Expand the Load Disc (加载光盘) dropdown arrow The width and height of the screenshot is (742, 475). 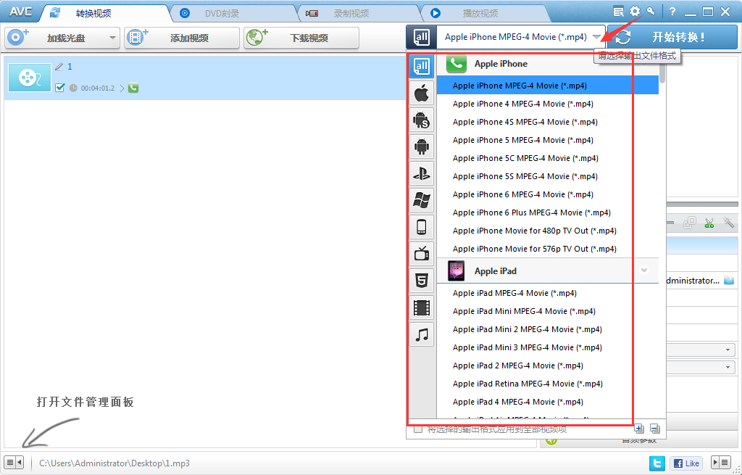(x=112, y=38)
